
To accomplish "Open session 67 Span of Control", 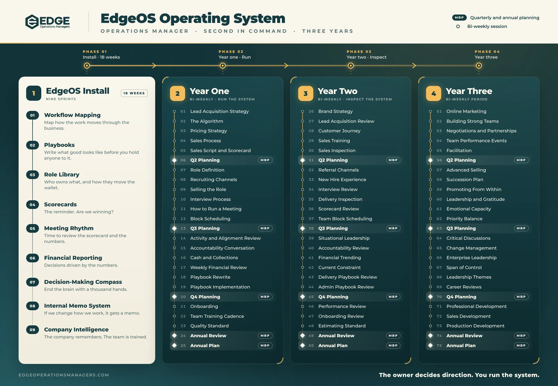I will [x=479, y=268].
